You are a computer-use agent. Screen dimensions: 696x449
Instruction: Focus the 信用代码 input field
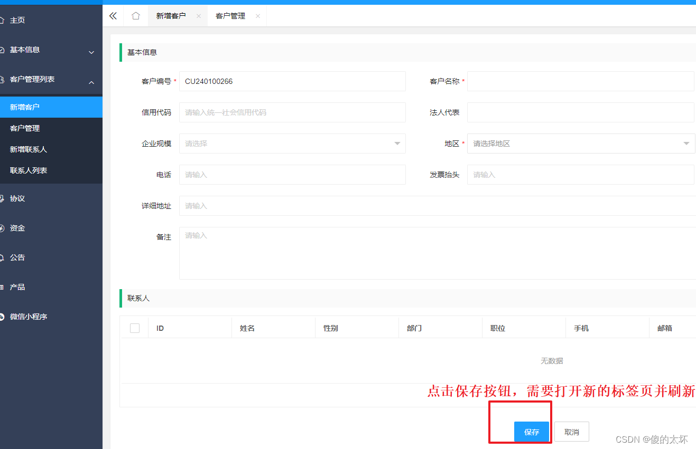point(292,112)
